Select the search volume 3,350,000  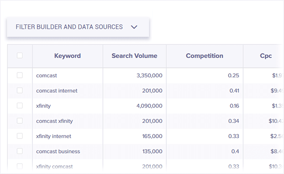[x=149, y=76]
